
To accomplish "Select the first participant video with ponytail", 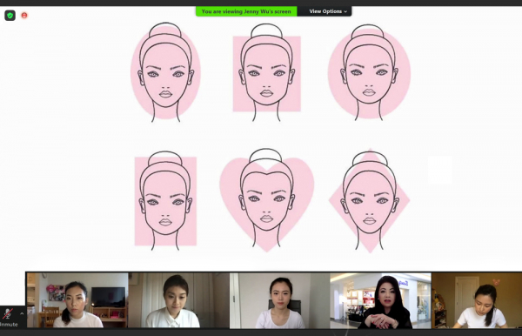I will 77,300.
